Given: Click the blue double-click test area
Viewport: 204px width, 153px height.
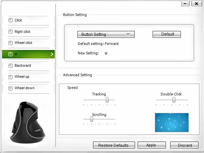Looking at the screenshot, I should click(x=172, y=122).
